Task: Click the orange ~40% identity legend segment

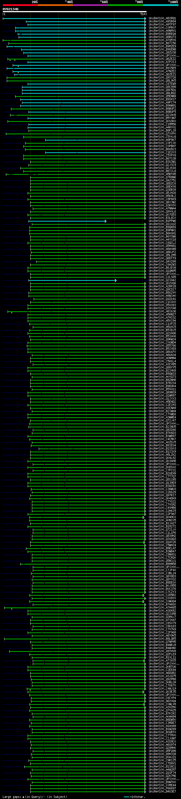Action: point(55,5)
